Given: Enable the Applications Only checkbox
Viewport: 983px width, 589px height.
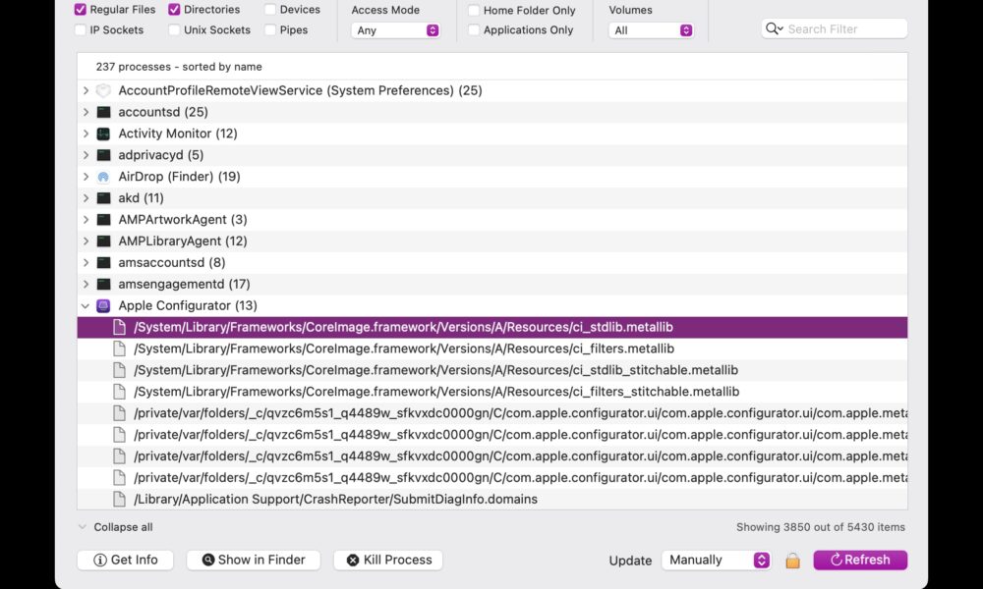Looking at the screenshot, I should [x=474, y=30].
